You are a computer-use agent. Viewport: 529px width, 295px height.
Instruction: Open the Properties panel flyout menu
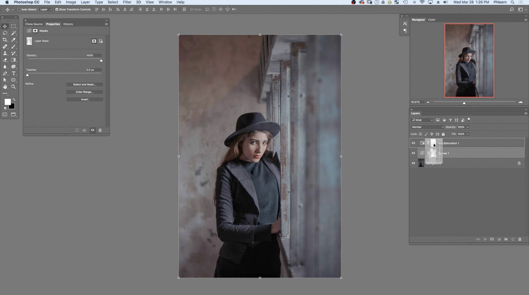(106, 24)
